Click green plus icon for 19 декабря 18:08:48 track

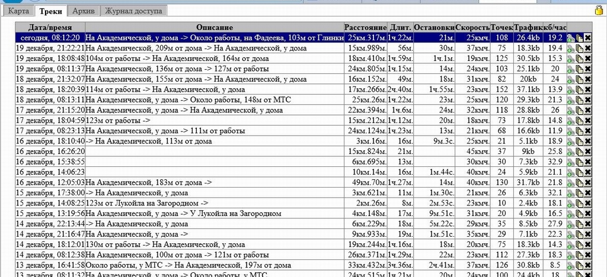coord(570,59)
